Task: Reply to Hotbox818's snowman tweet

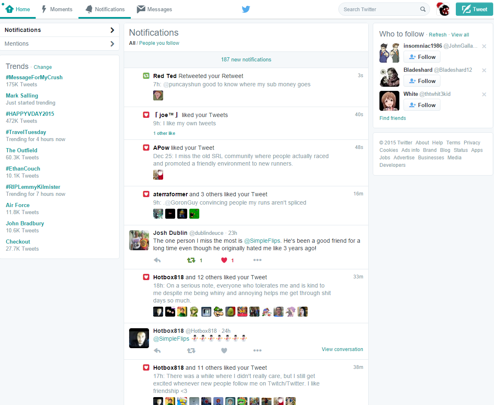Action: (157, 351)
